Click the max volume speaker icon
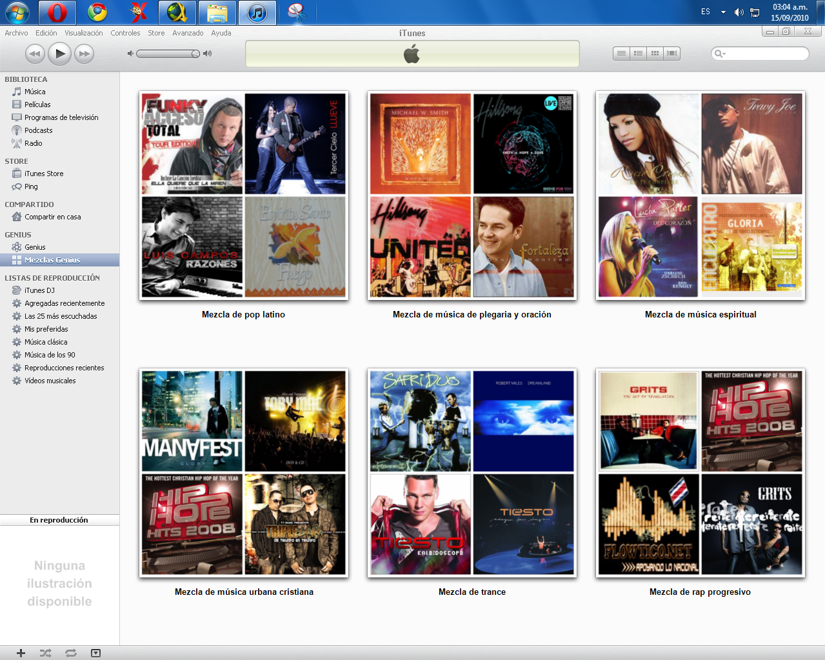The width and height of the screenshot is (825, 660). (x=207, y=54)
